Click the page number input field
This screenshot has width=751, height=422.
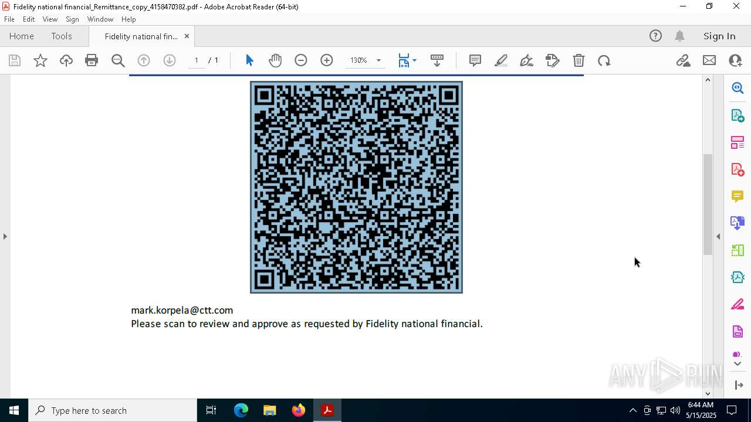pos(197,60)
